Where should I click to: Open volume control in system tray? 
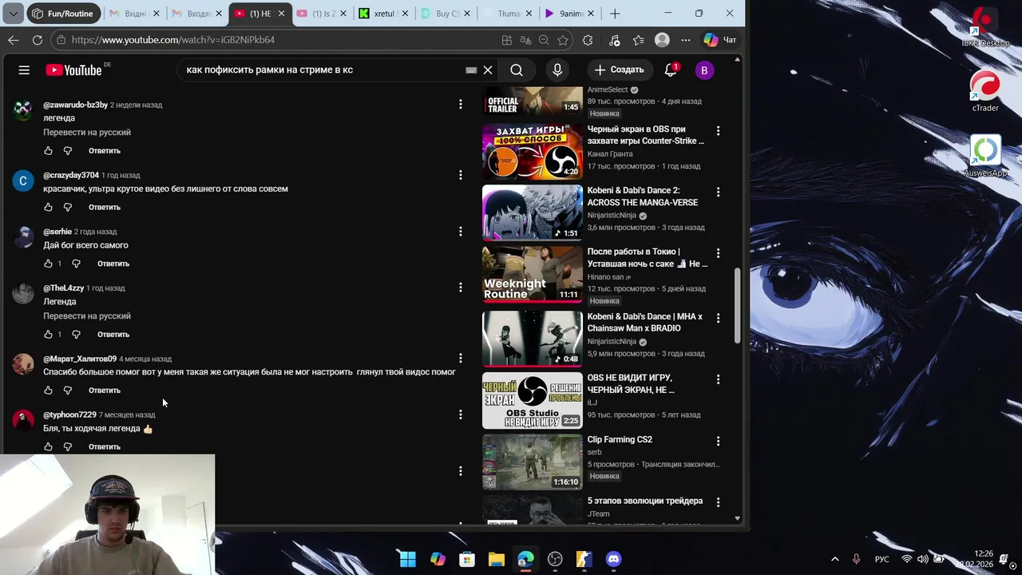[x=923, y=559]
